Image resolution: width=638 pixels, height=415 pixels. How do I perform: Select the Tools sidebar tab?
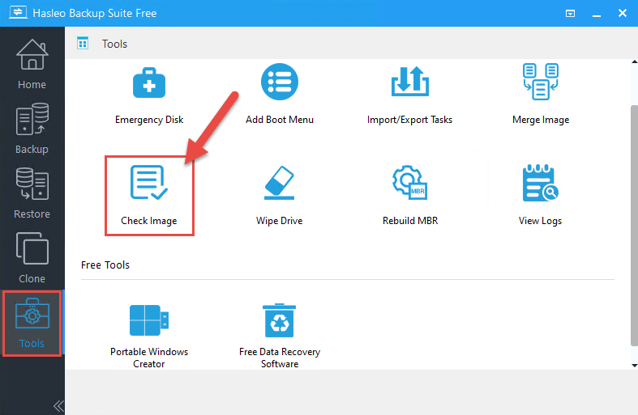32,323
